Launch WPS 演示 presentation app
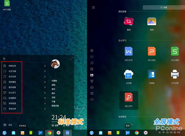This screenshot has width=185, height=136. [x=152, y=52]
